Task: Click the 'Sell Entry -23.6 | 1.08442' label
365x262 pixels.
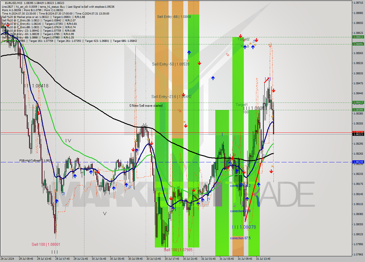Action: click(x=171, y=97)
